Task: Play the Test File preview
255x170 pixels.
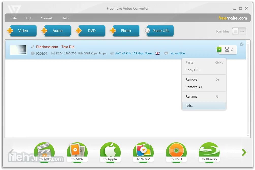Action: tap(219, 49)
